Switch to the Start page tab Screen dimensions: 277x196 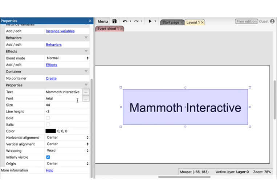coord(171,22)
